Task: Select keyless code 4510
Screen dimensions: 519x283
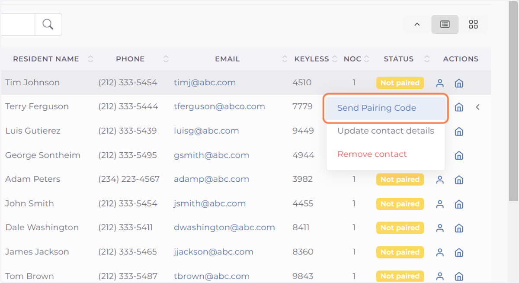Action: 302,83
